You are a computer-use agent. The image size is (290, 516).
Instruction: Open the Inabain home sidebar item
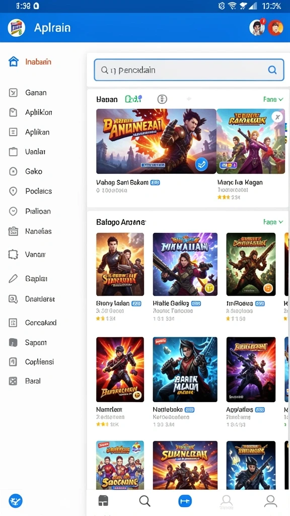(x=30, y=62)
